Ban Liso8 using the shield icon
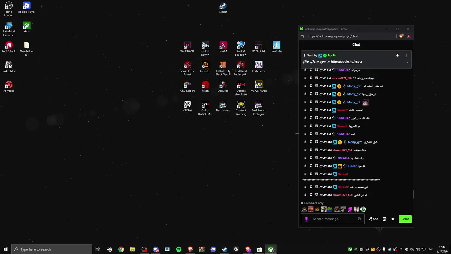This screenshot has height=254, width=451. (x=316, y=166)
